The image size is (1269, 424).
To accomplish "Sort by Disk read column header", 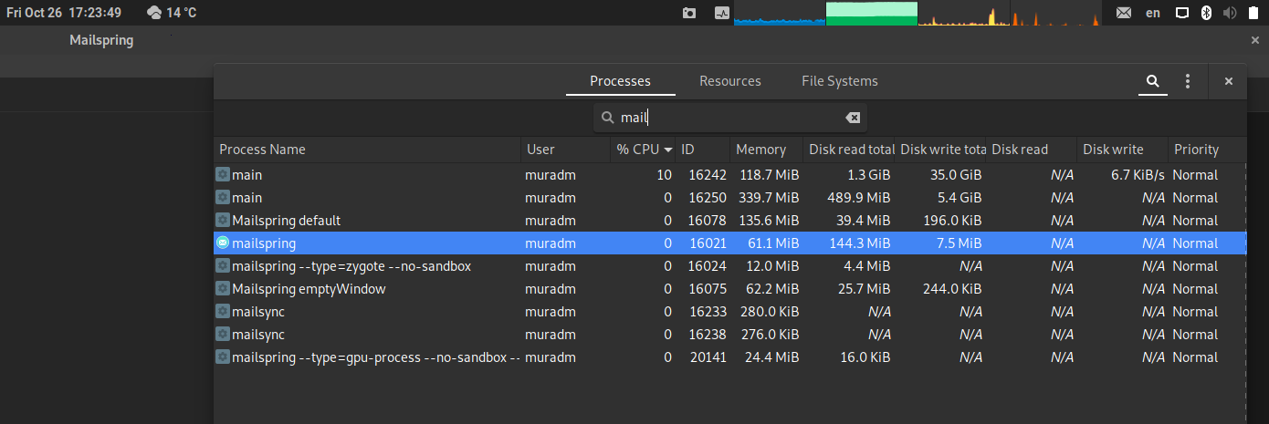I will pyautogui.click(x=1033, y=150).
